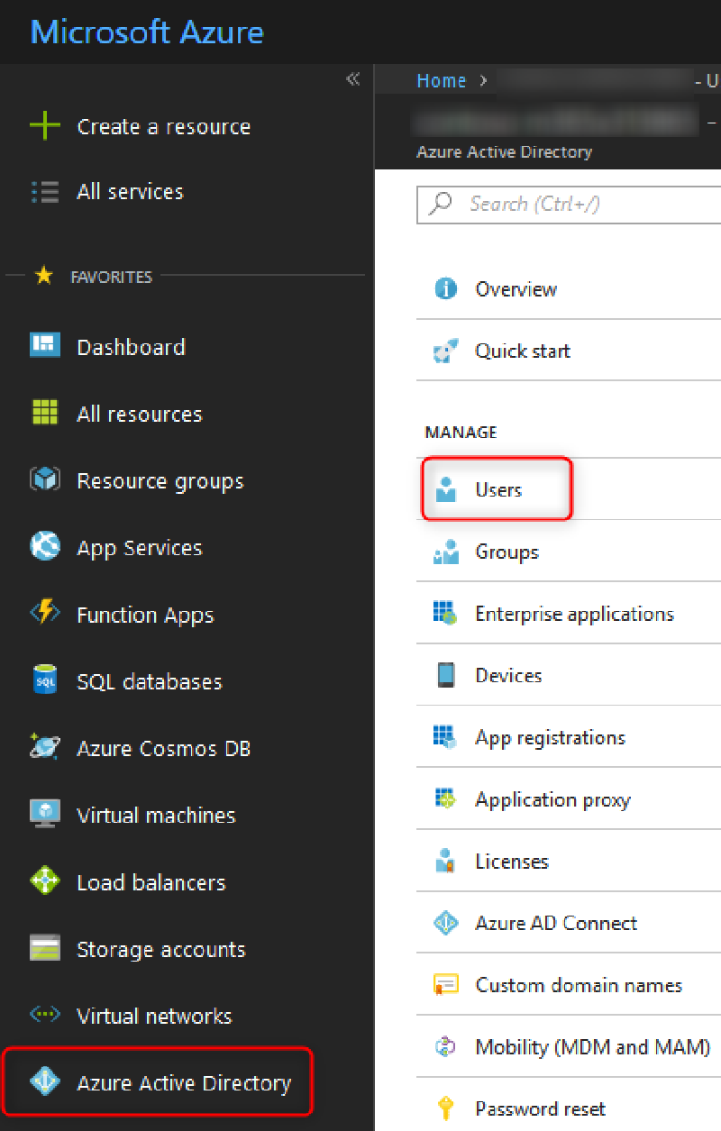Open All services menu item
Viewport: 721px width, 1131px height.
pyautogui.click(x=130, y=191)
